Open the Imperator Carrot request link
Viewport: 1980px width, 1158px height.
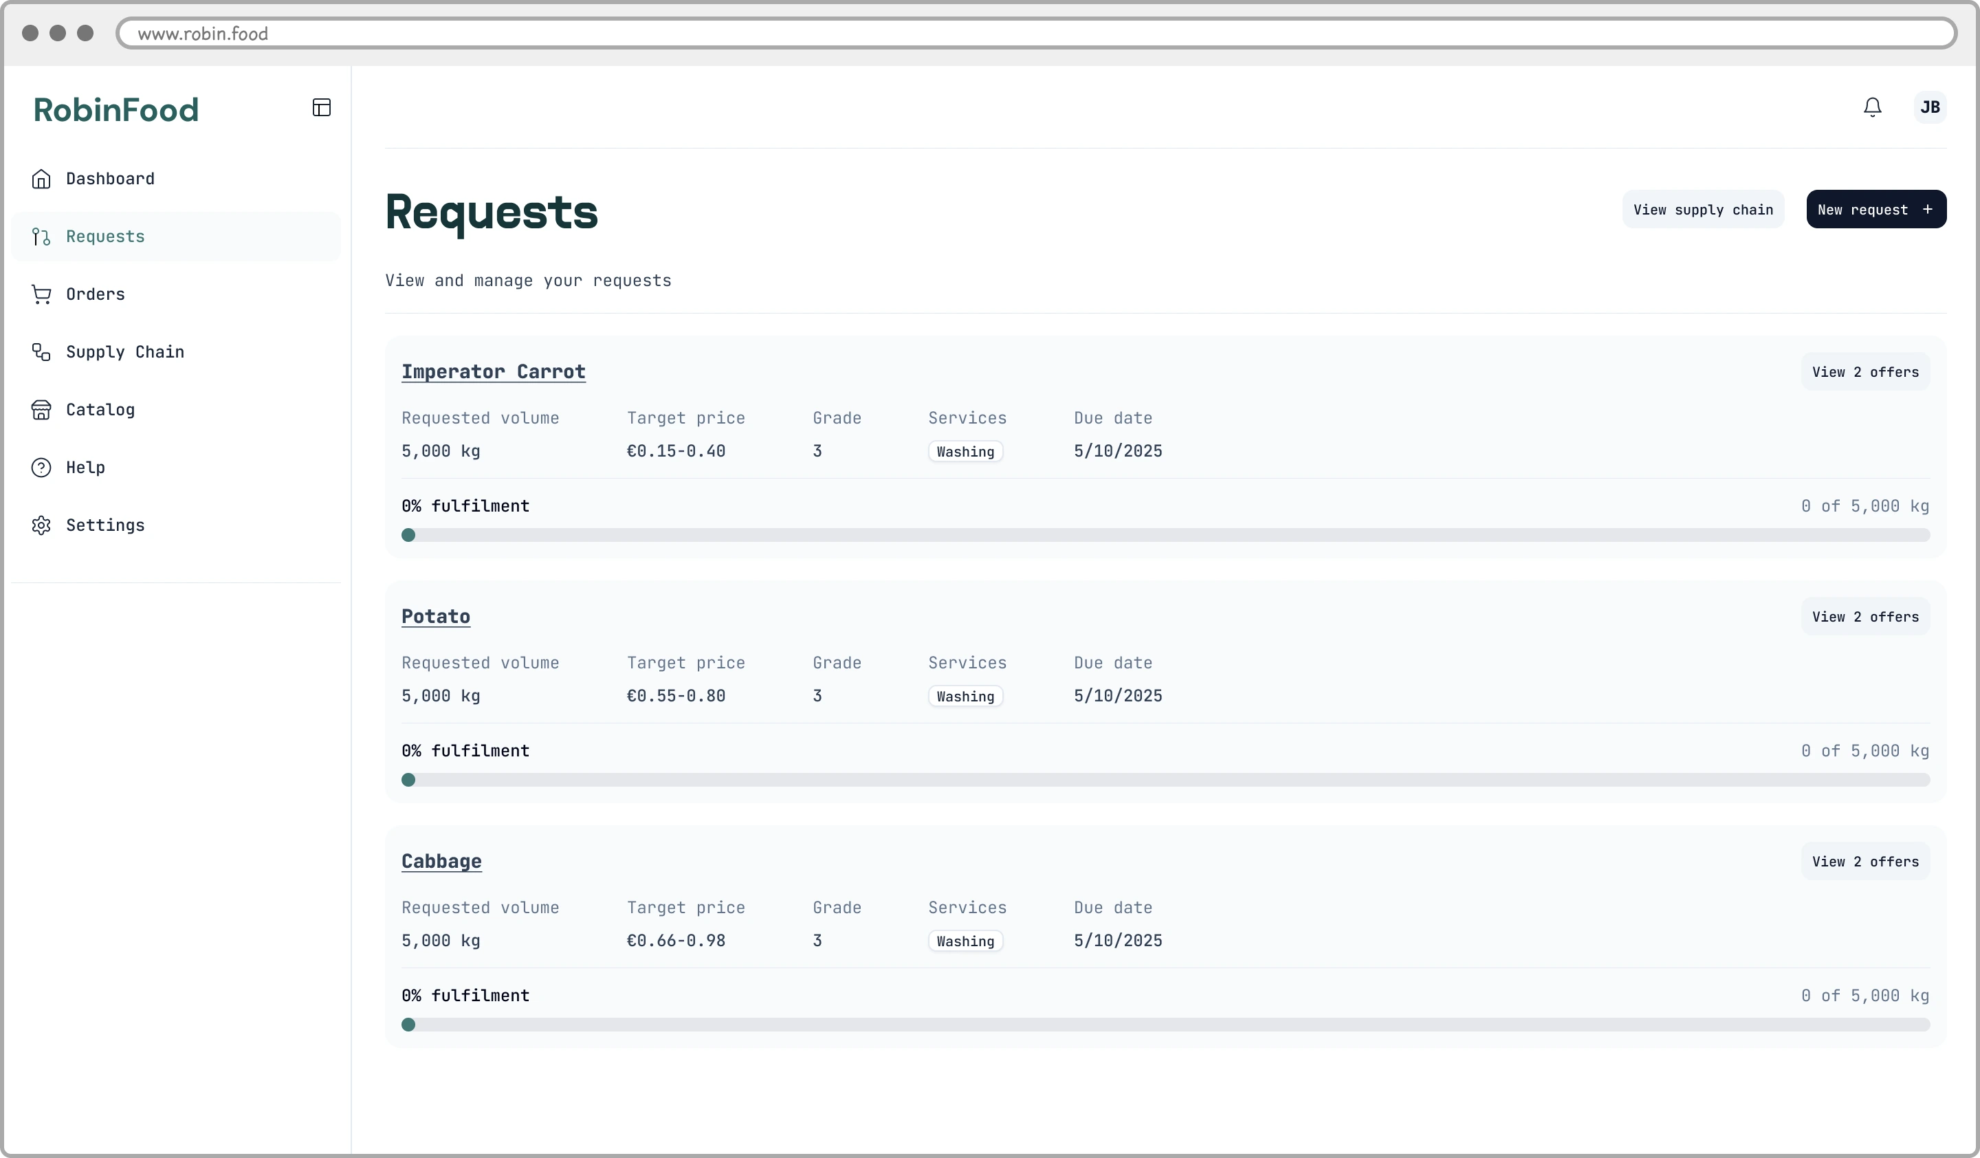coord(493,371)
